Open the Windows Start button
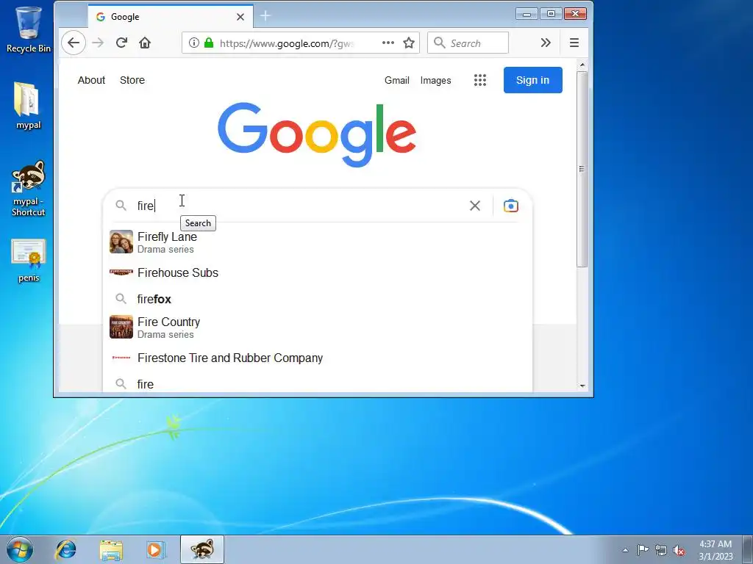The height and width of the screenshot is (564, 753). (x=19, y=549)
